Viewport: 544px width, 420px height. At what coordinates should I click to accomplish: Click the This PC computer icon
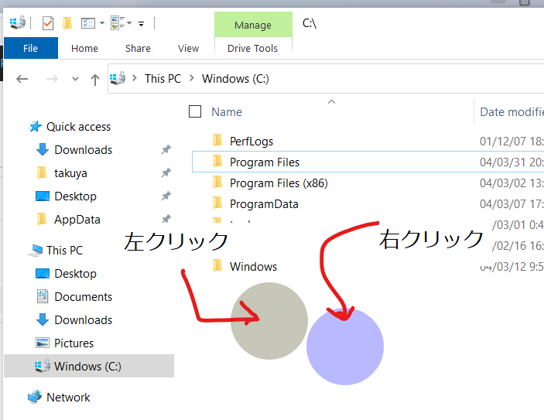coord(35,251)
